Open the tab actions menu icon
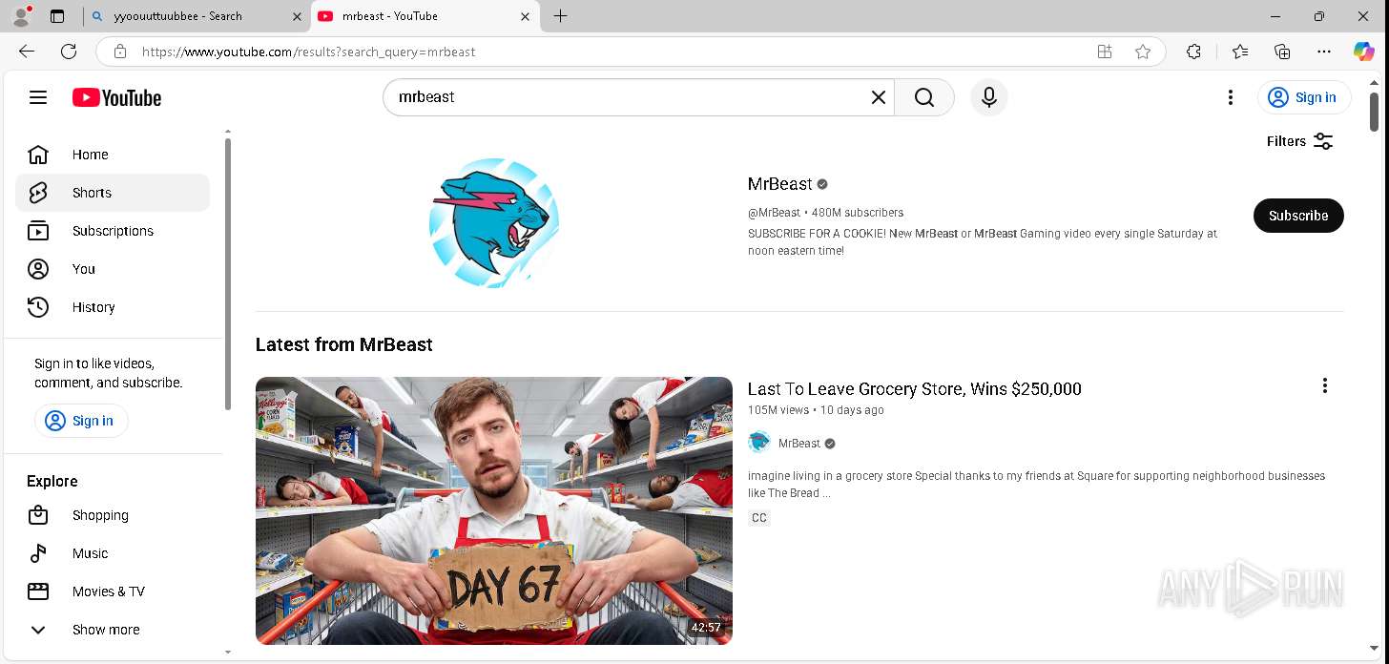Viewport: 1389px width, 664px height. pos(57,16)
